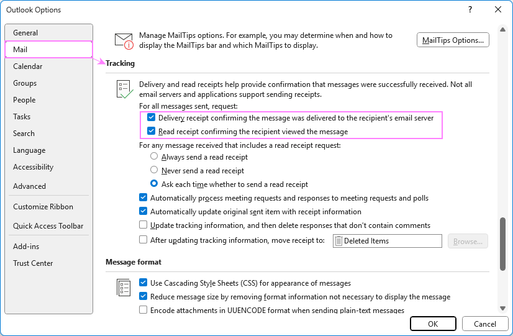This screenshot has width=513, height=336.
Task: Toggle Automatically update original sent item
Action: tap(143, 211)
